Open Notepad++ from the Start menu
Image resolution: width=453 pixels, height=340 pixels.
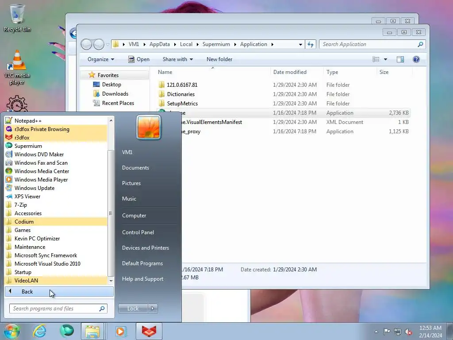click(56, 120)
